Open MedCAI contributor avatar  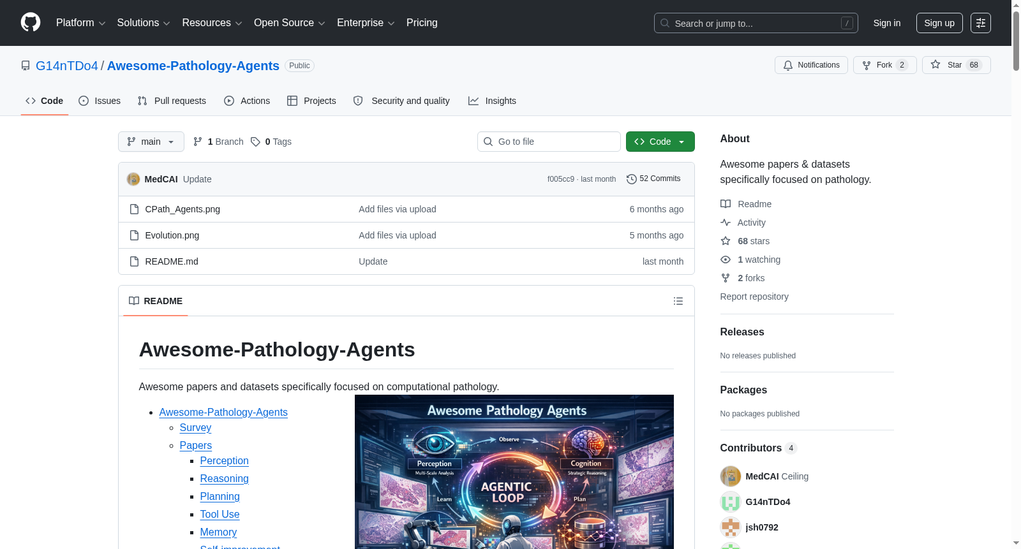coord(731,476)
